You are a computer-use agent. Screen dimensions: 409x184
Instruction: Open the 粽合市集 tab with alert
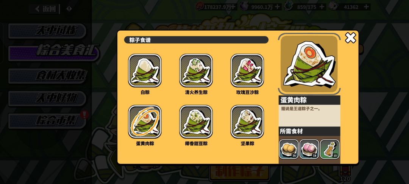click(x=47, y=121)
